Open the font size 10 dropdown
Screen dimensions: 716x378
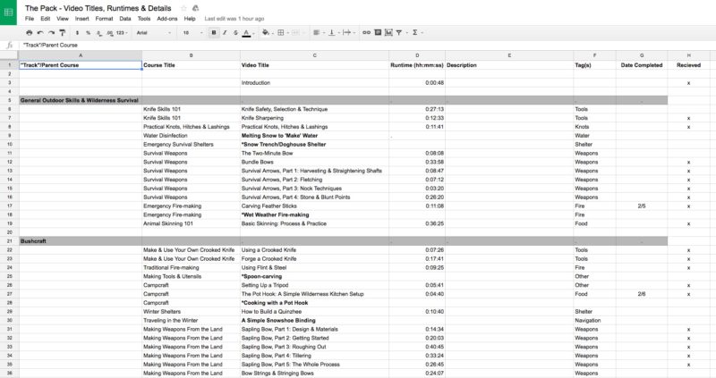tap(192, 33)
